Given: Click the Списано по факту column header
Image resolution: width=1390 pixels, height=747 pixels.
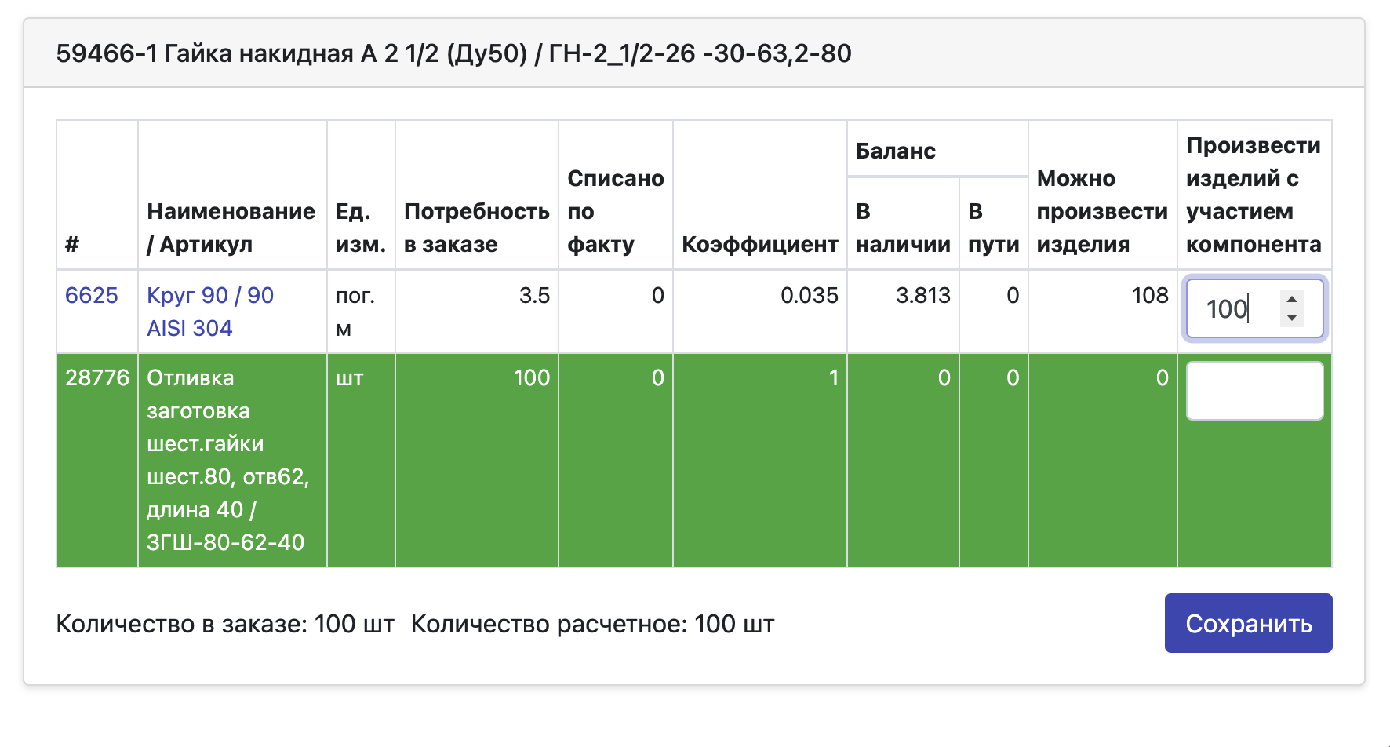Looking at the screenshot, I should pyautogui.click(x=615, y=211).
